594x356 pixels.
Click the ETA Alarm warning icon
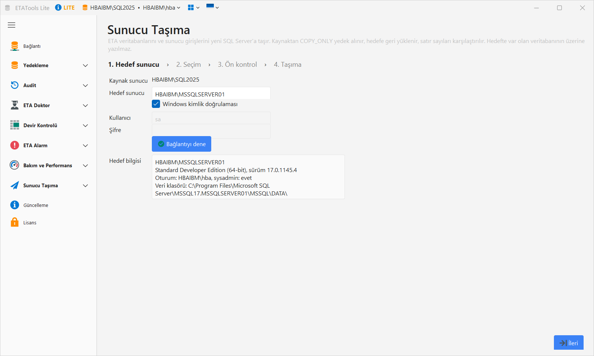pyautogui.click(x=14, y=145)
